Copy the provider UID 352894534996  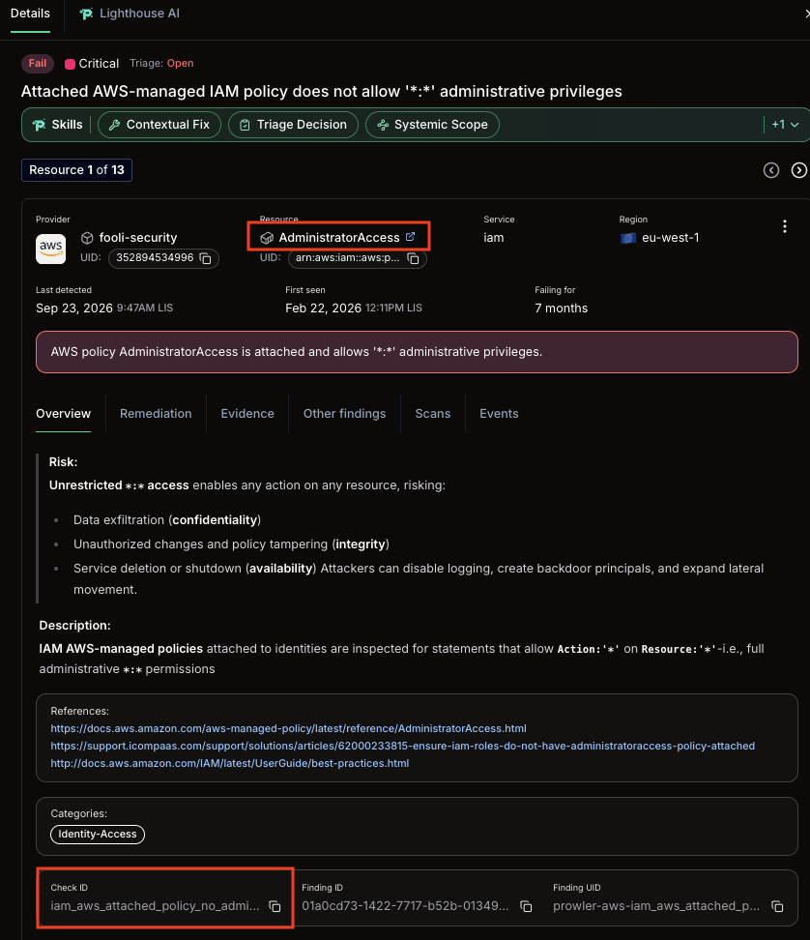[x=206, y=258]
